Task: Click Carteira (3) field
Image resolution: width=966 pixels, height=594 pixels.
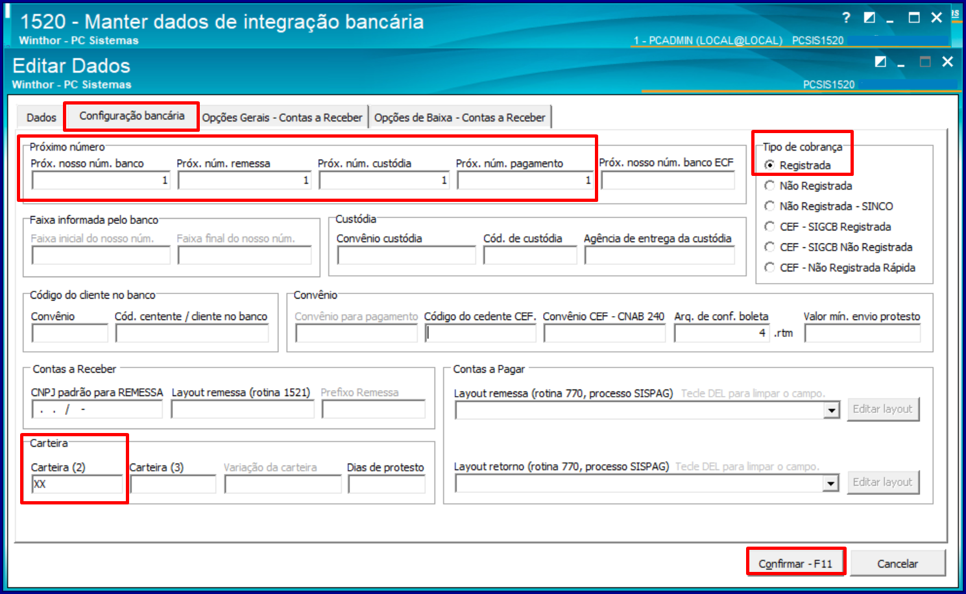Action: [173, 484]
